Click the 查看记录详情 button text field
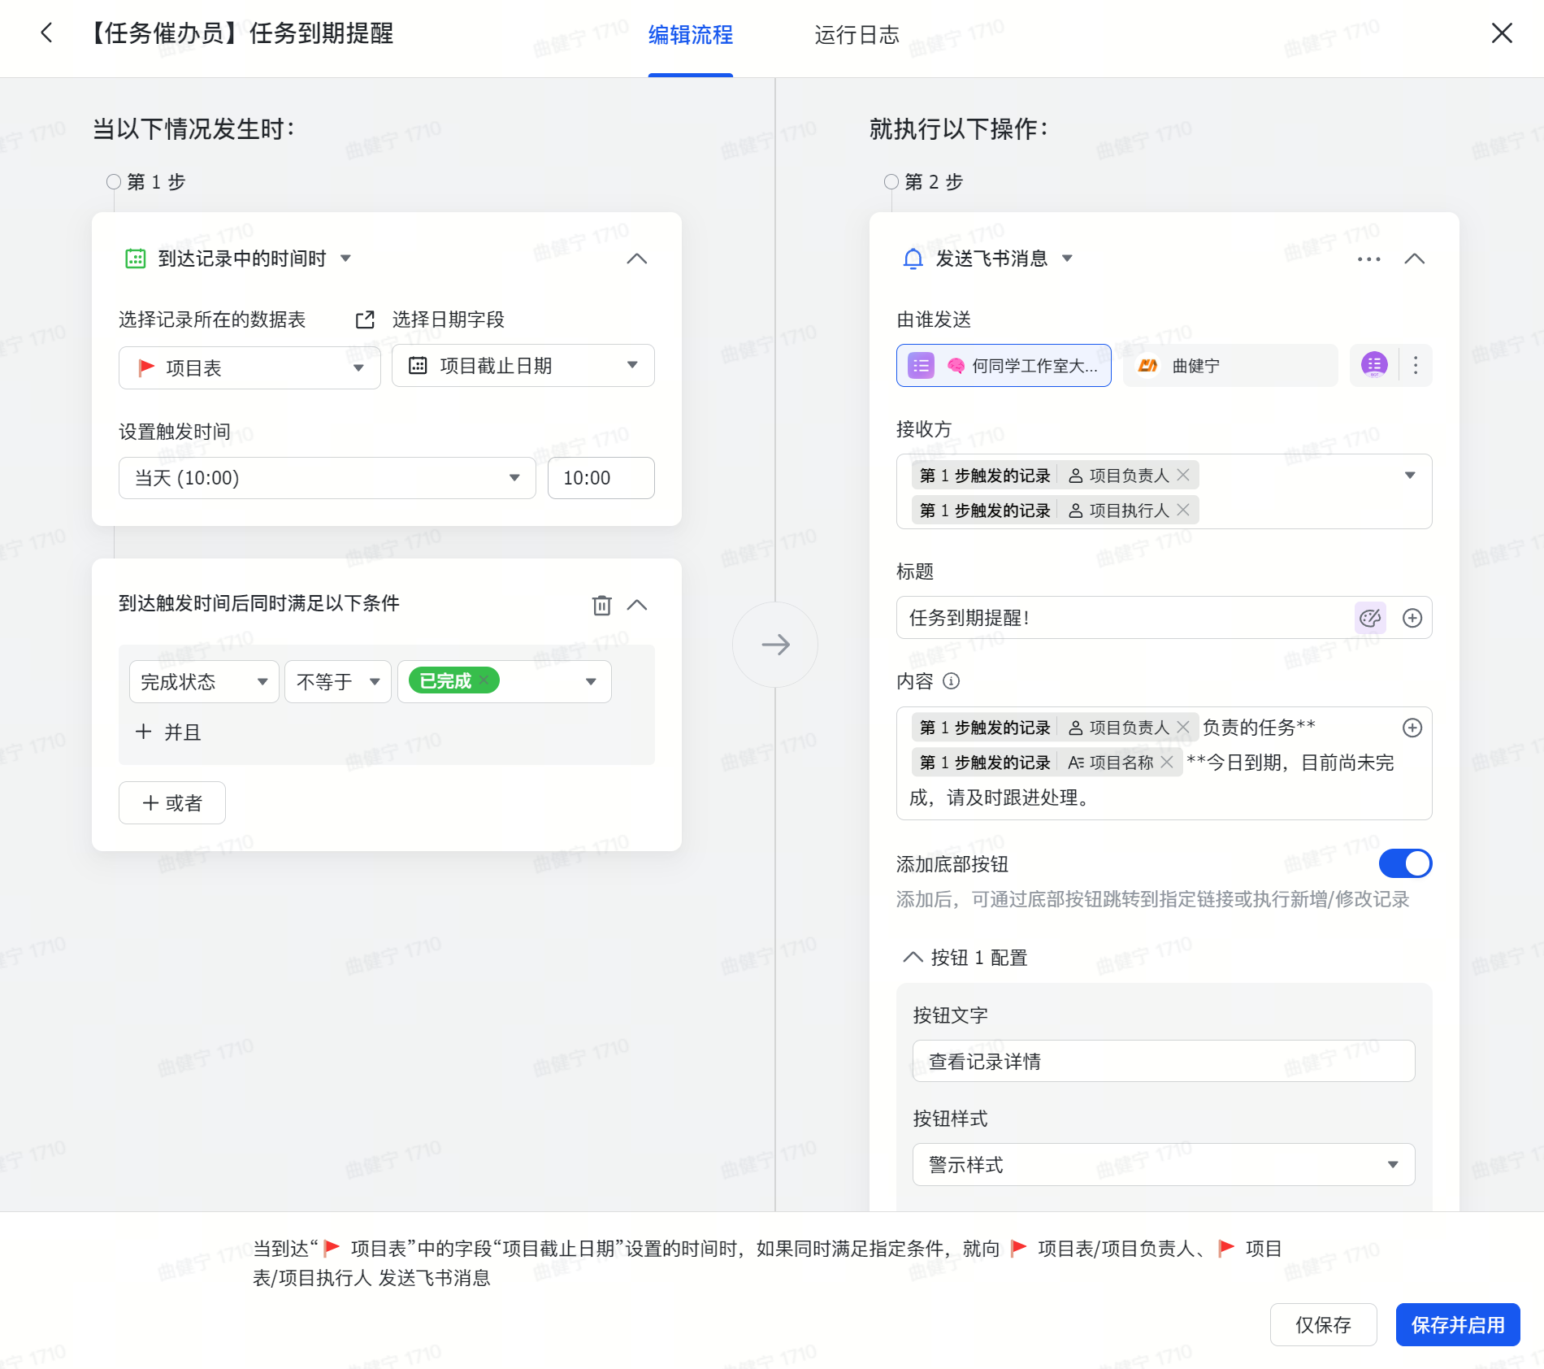 click(x=1163, y=1061)
